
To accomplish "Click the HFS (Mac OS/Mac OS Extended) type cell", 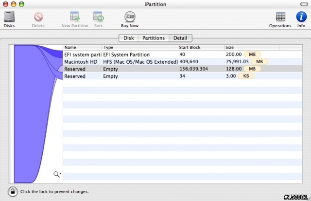I will [140, 62].
